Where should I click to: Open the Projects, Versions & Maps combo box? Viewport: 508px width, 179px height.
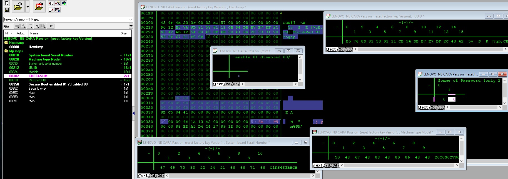[68, 19]
